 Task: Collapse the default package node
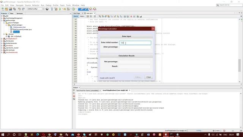[6, 25]
